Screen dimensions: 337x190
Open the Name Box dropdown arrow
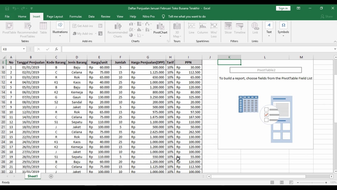coord(24,49)
